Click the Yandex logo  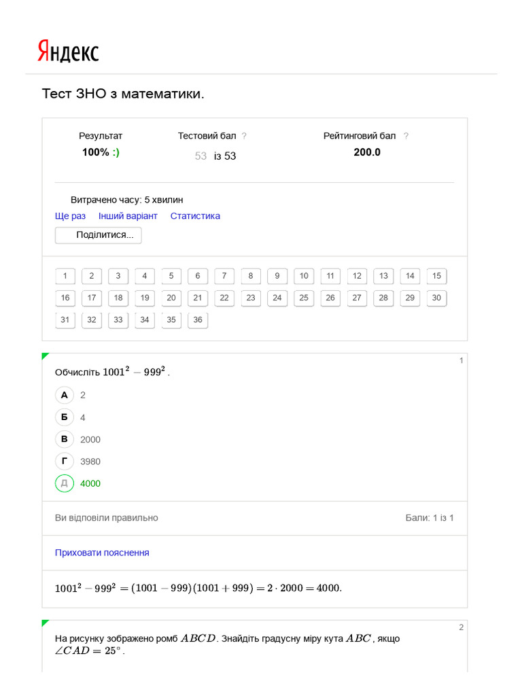coord(68,52)
